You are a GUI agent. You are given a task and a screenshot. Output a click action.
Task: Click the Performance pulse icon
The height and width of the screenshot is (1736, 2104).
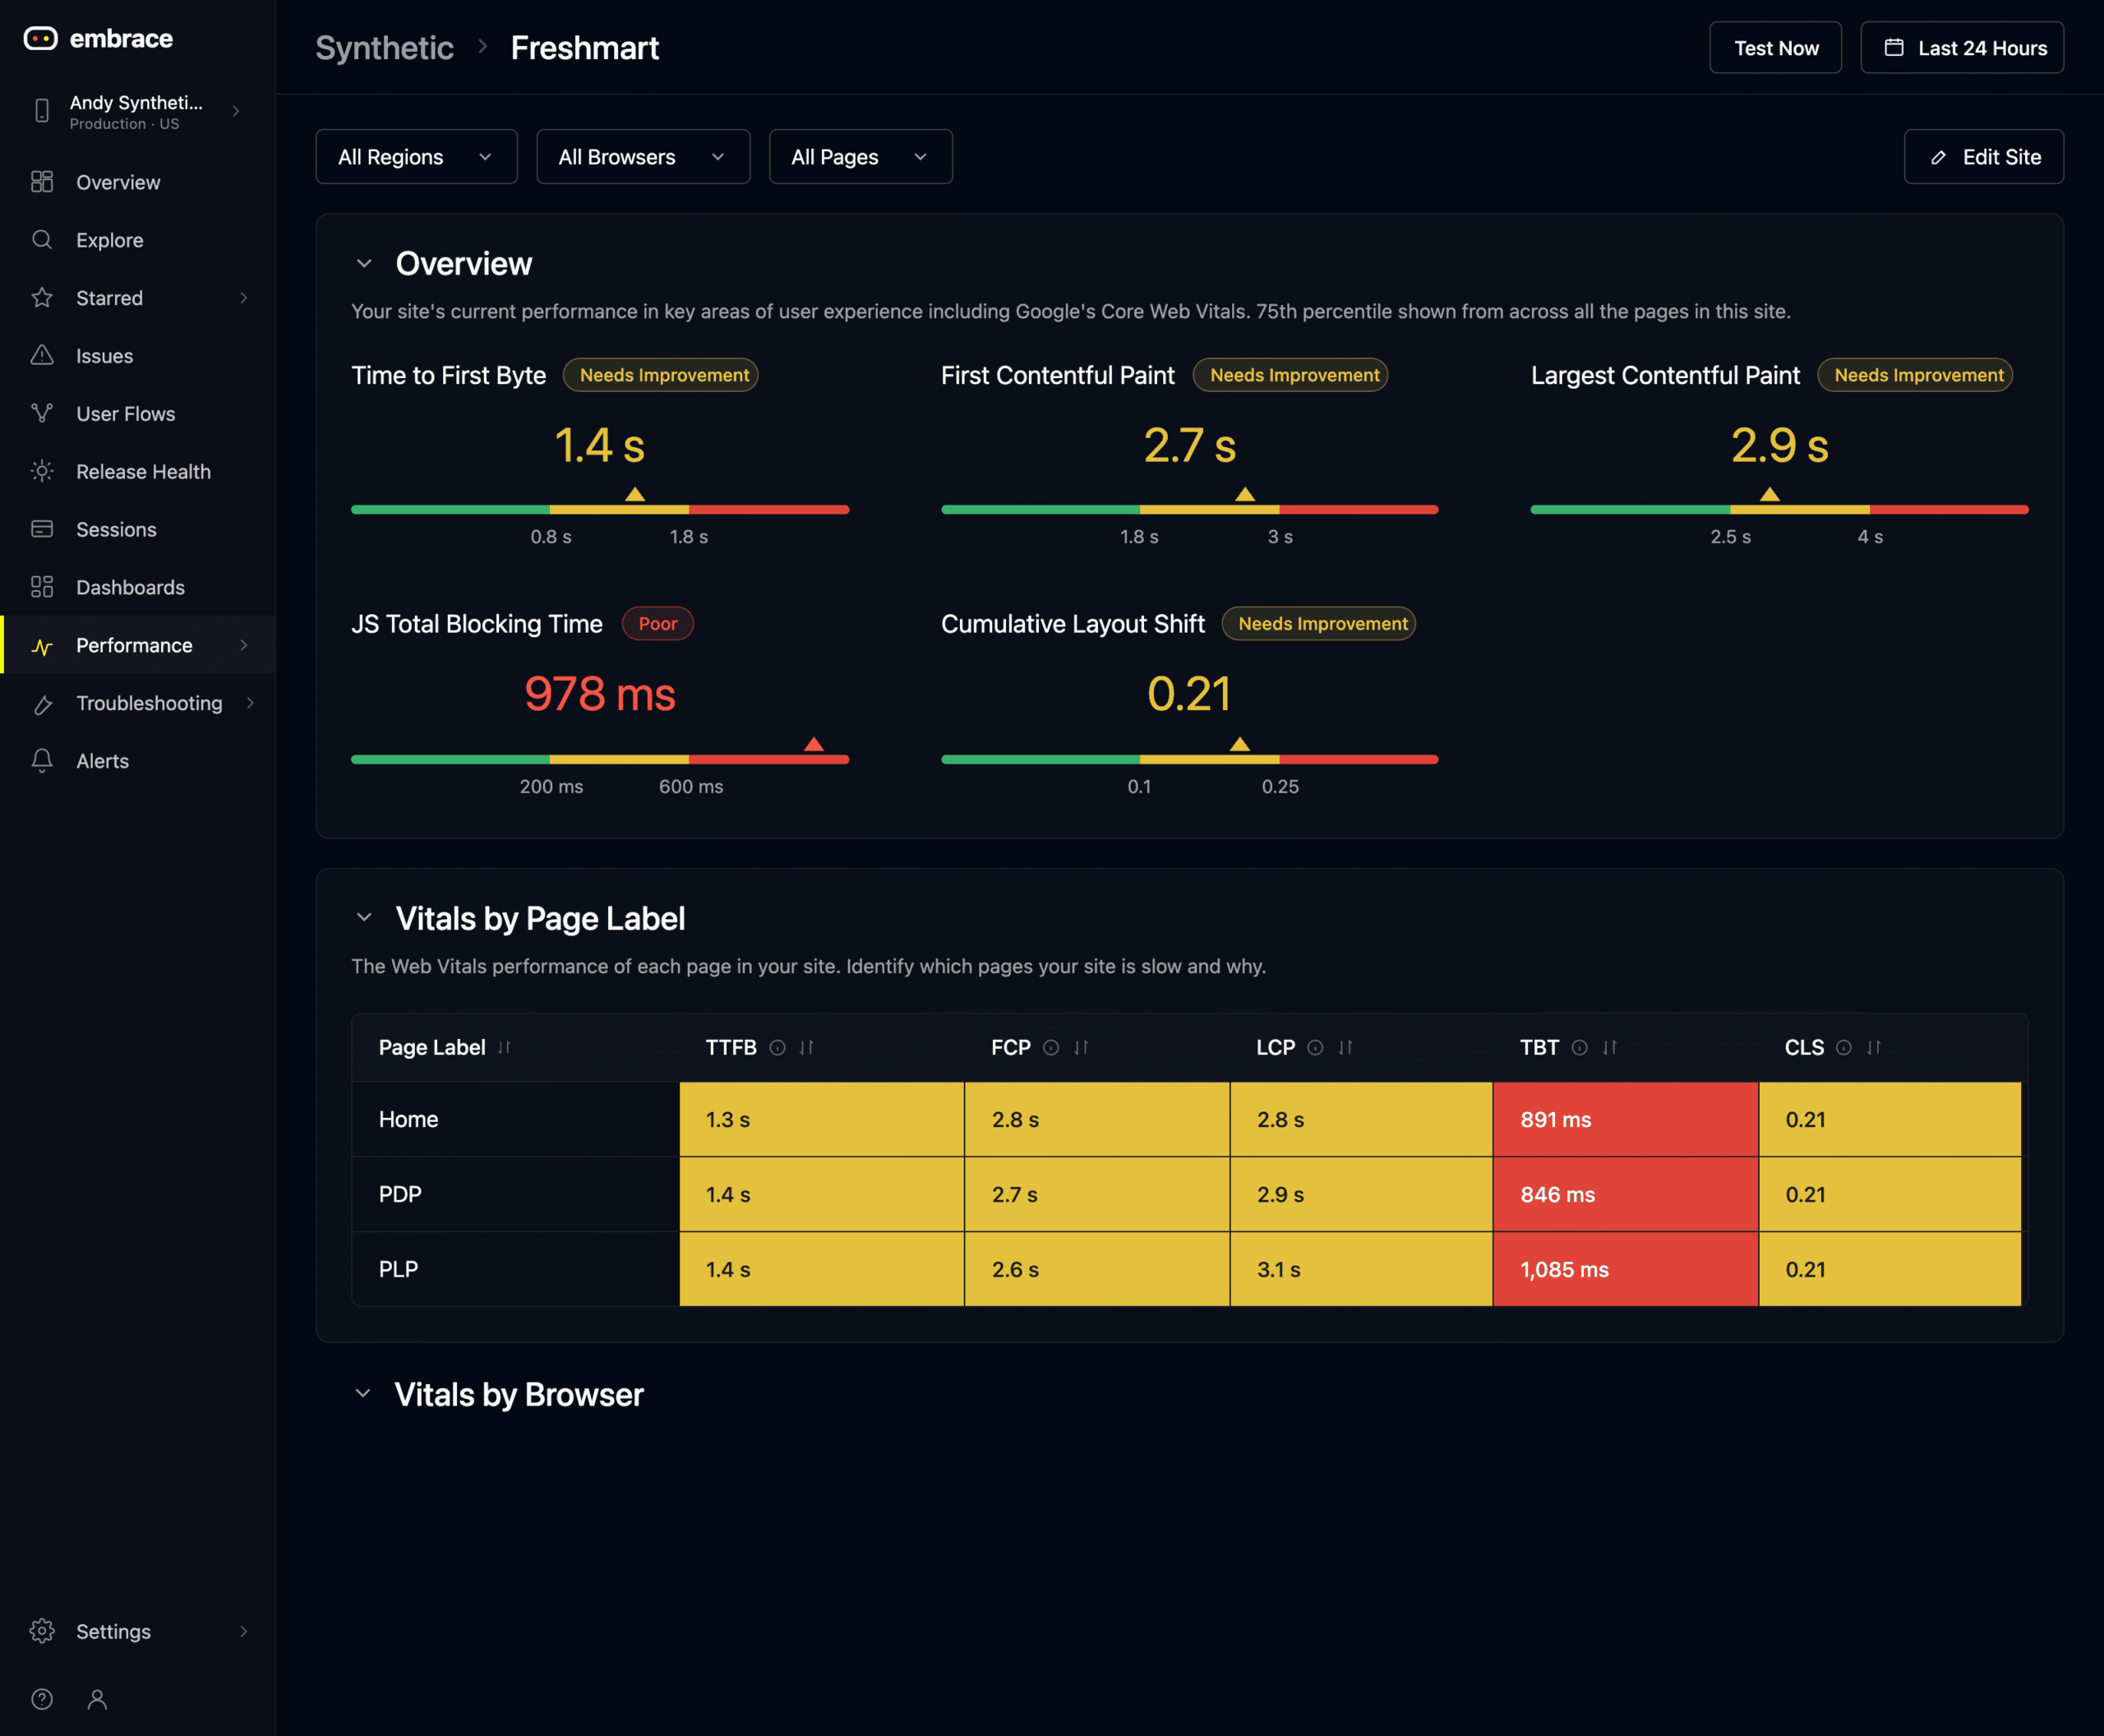click(42, 646)
